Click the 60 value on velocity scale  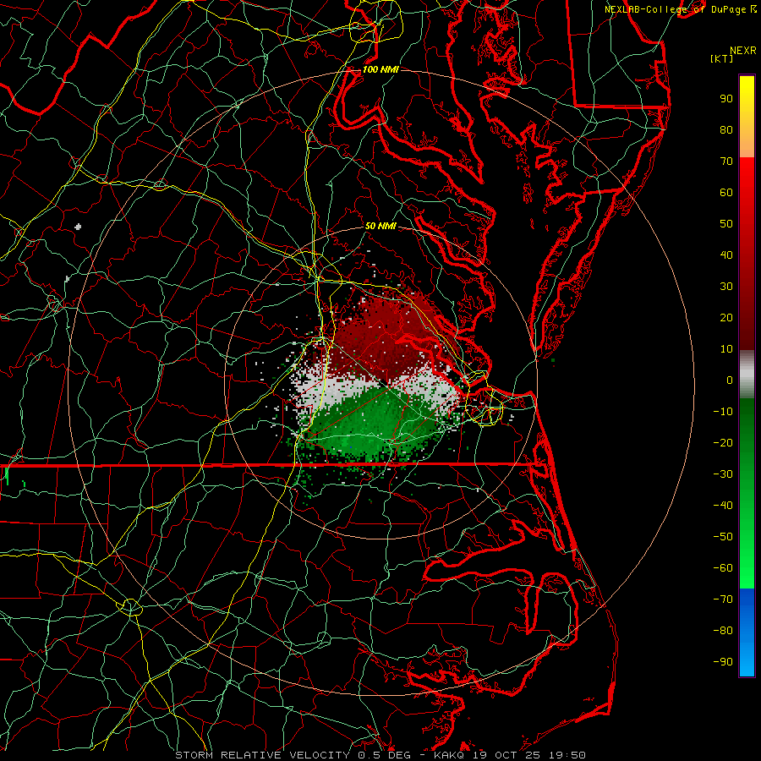point(726,193)
